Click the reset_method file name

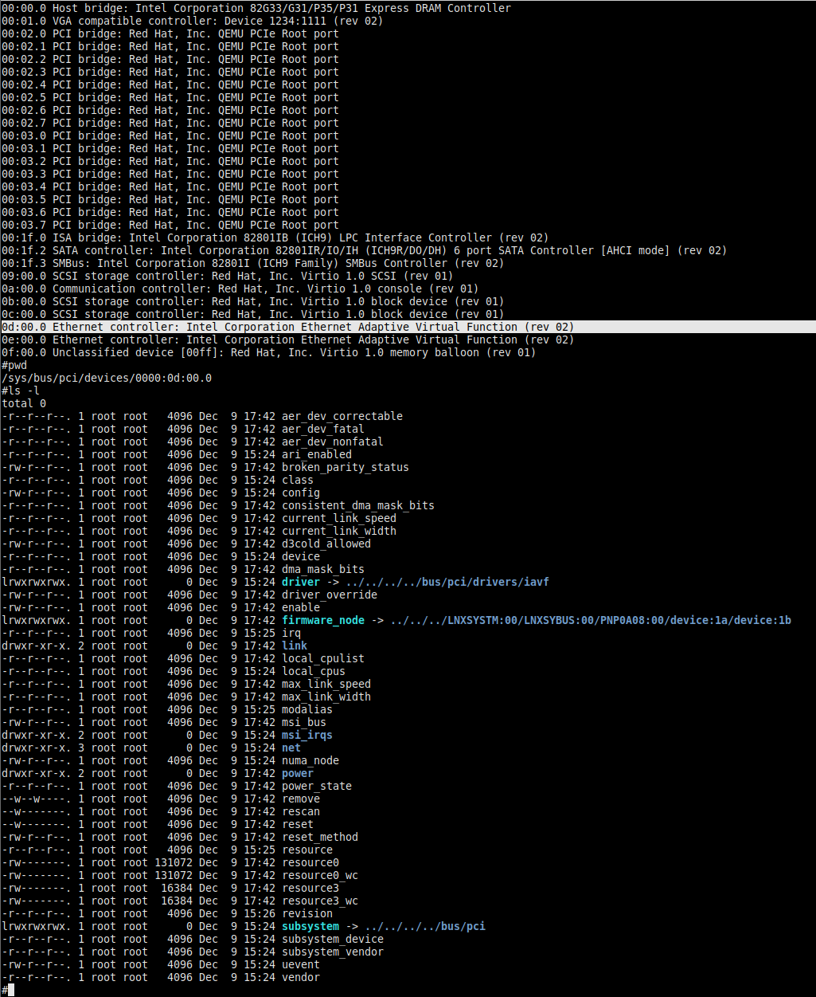[320, 837]
